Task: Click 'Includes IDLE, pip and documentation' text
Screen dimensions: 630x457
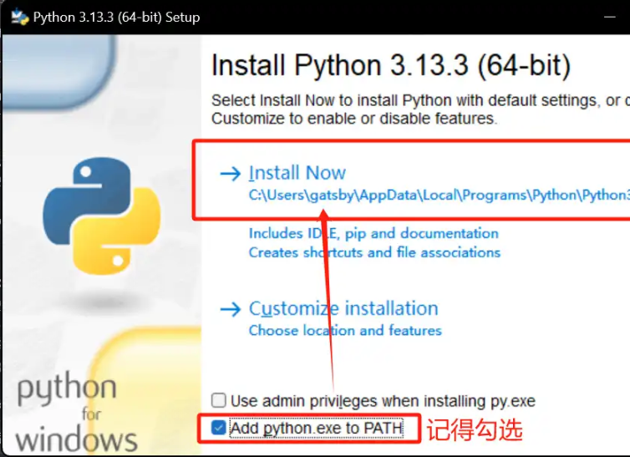Action: tap(373, 233)
